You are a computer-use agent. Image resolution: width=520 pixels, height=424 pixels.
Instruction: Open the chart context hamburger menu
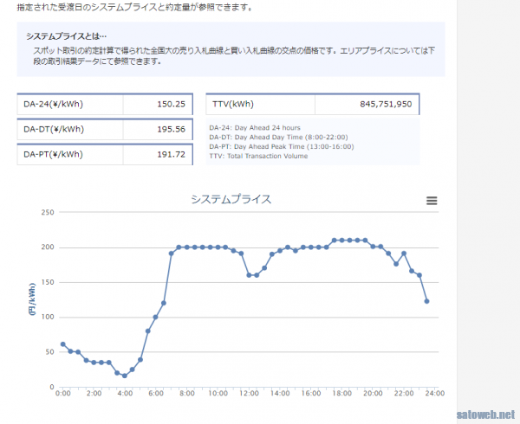point(432,201)
